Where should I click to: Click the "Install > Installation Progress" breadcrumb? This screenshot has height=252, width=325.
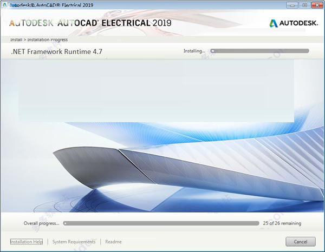(x=39, y=39)
